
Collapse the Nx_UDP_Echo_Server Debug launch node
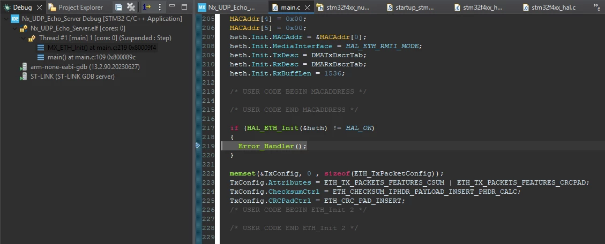pyautogui.click(x=6, y=19)
